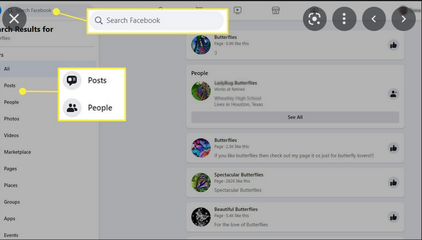Screen dimensions: 422x240
Task: Open the Beautiful Butterflies page title
Action: coord(236,209)
